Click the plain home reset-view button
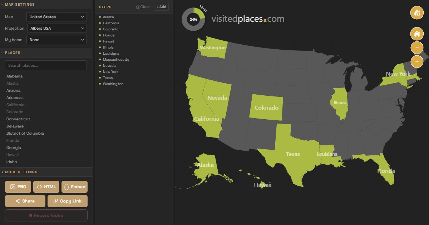 point(416,34)
